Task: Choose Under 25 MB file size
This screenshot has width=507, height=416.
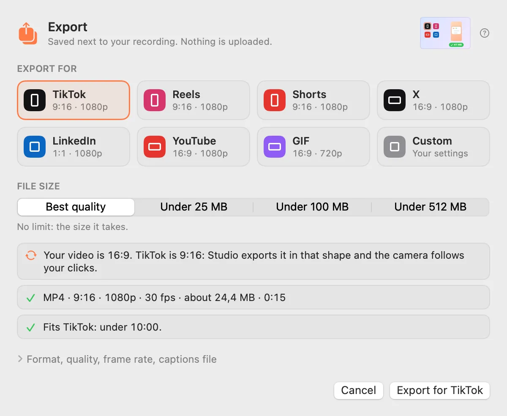Action: tap(194, 207)
